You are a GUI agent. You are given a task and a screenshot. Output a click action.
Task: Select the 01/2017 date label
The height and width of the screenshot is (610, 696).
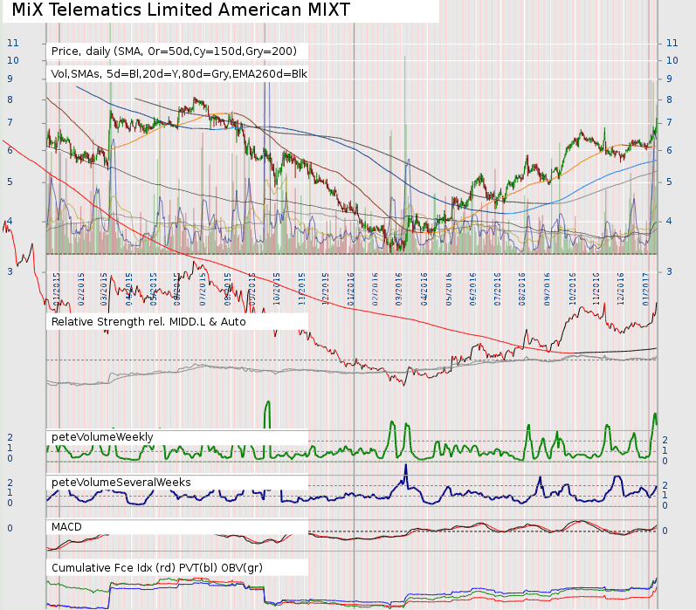[x=646, y=289]
